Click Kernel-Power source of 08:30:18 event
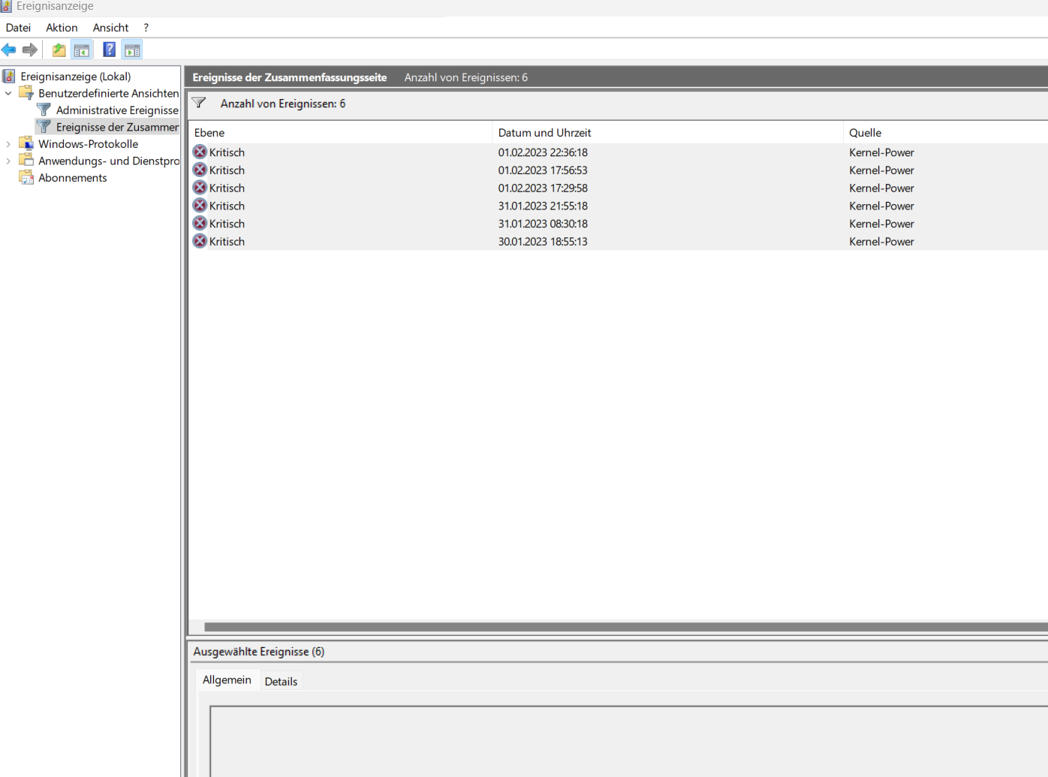Image resolution: width=1048 pixels, height=777 pixels. [881, 224]
